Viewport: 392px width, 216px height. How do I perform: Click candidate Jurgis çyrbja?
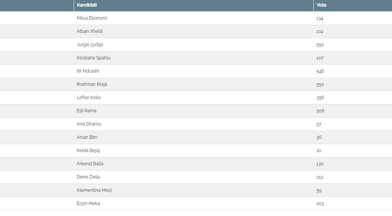click(90, 45)
